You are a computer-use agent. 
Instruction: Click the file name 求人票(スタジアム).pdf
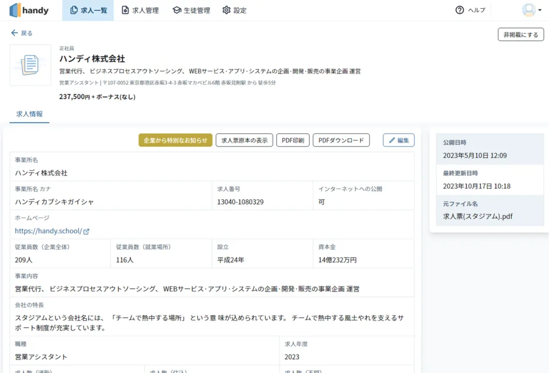pos(478,216)
